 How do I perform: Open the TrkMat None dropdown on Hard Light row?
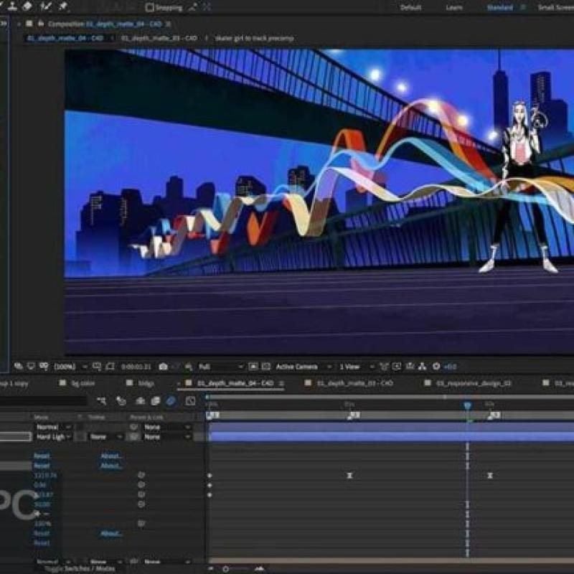pyautogui.click(x=105, y=437)
